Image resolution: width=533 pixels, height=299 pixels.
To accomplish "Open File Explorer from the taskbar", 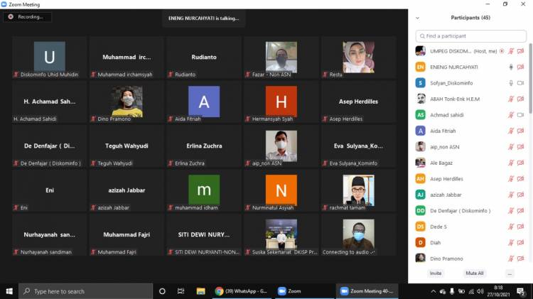I will (200, 291).
